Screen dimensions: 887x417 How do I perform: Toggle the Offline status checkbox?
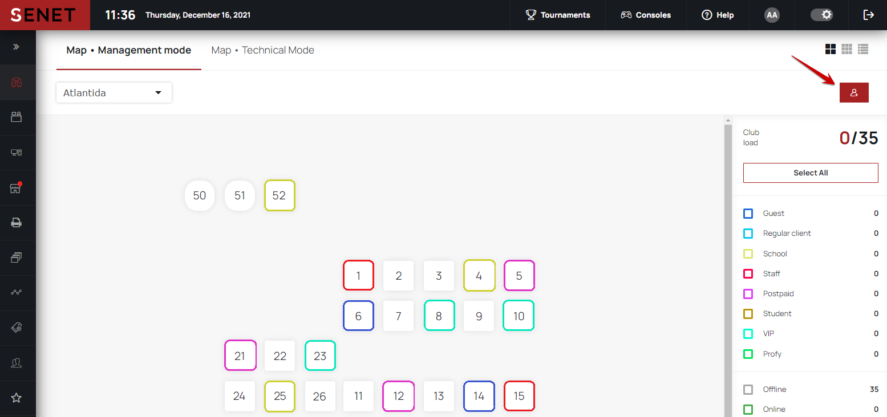pyautogui.click(x=748, y=390)
